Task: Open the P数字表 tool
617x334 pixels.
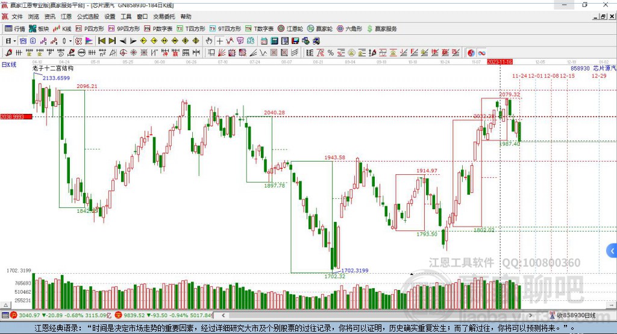Action: [x=158, y=29]
